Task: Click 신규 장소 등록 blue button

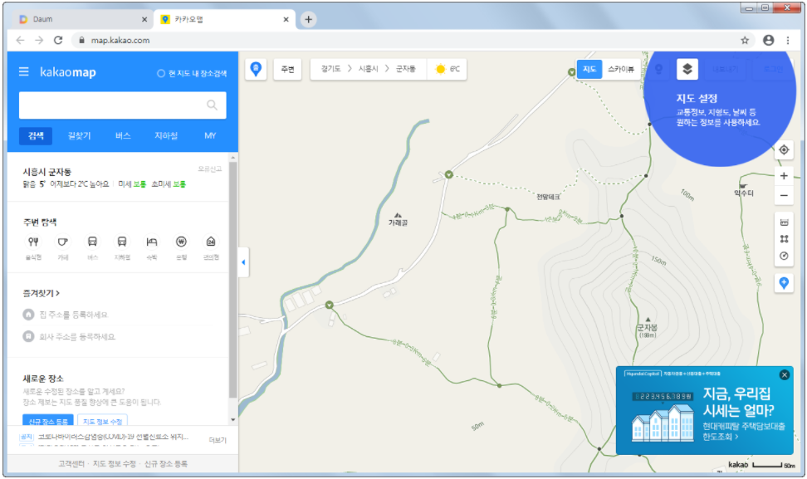Action: point(48,420)
